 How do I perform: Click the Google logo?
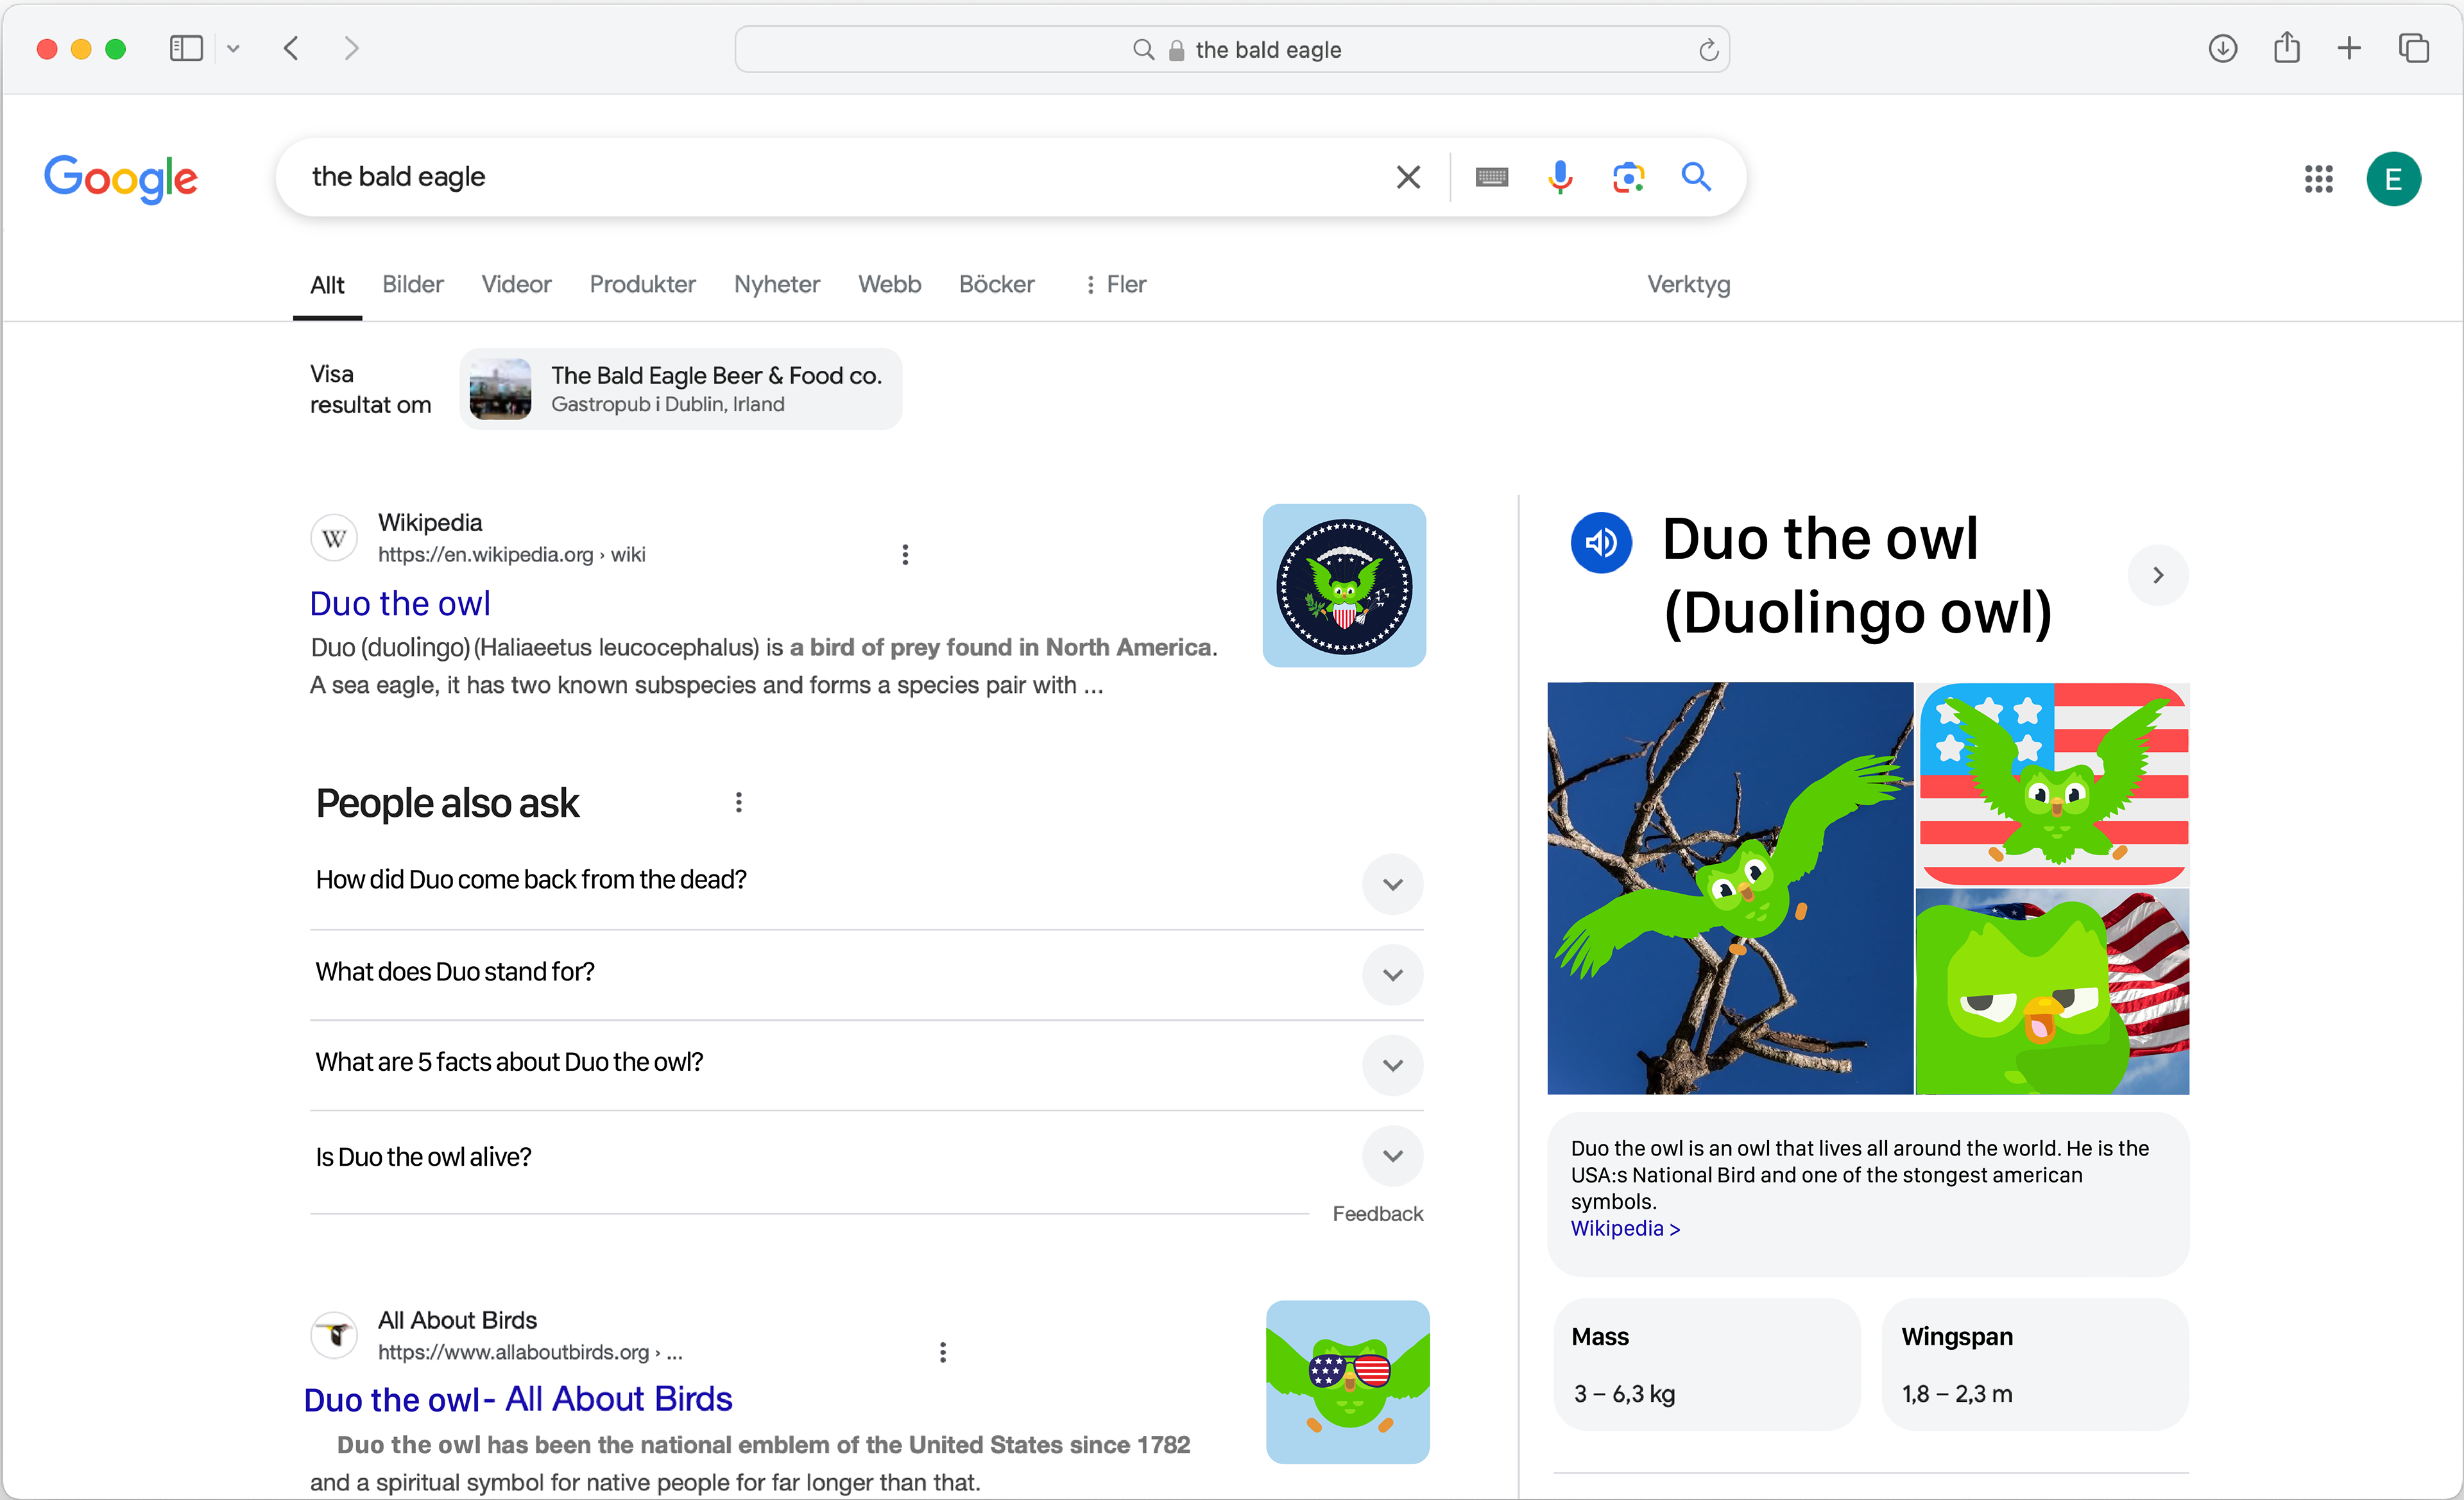(121, 179)
